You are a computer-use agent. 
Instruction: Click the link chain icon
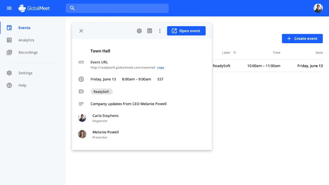click(x=81, y=62)
